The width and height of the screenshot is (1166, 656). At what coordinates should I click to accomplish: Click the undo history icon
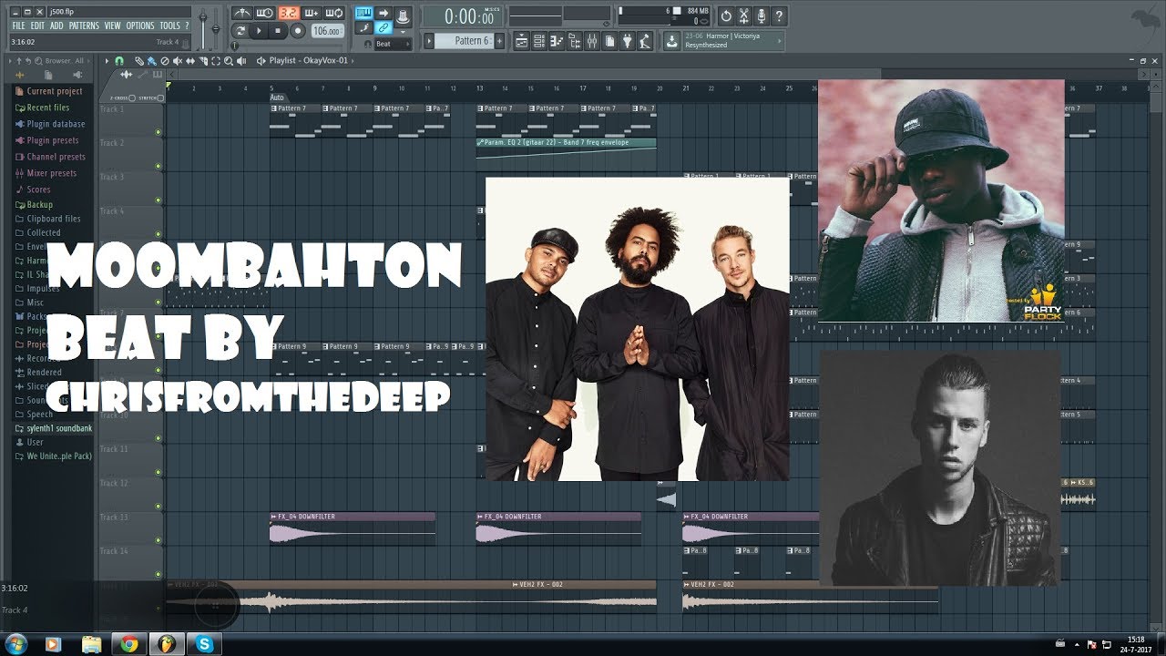click(726, 15)
